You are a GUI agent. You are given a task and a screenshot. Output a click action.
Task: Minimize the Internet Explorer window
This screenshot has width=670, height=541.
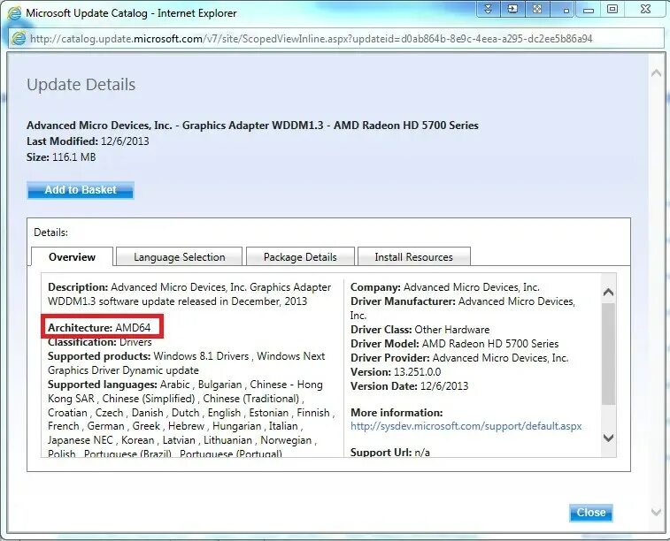pos(589,11)
